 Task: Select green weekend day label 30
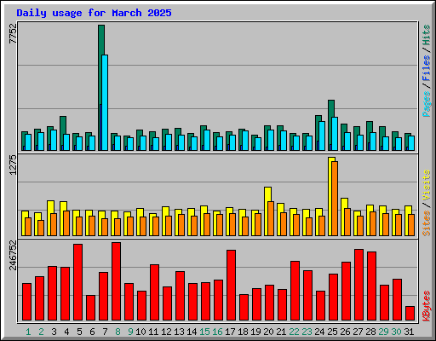396,332
